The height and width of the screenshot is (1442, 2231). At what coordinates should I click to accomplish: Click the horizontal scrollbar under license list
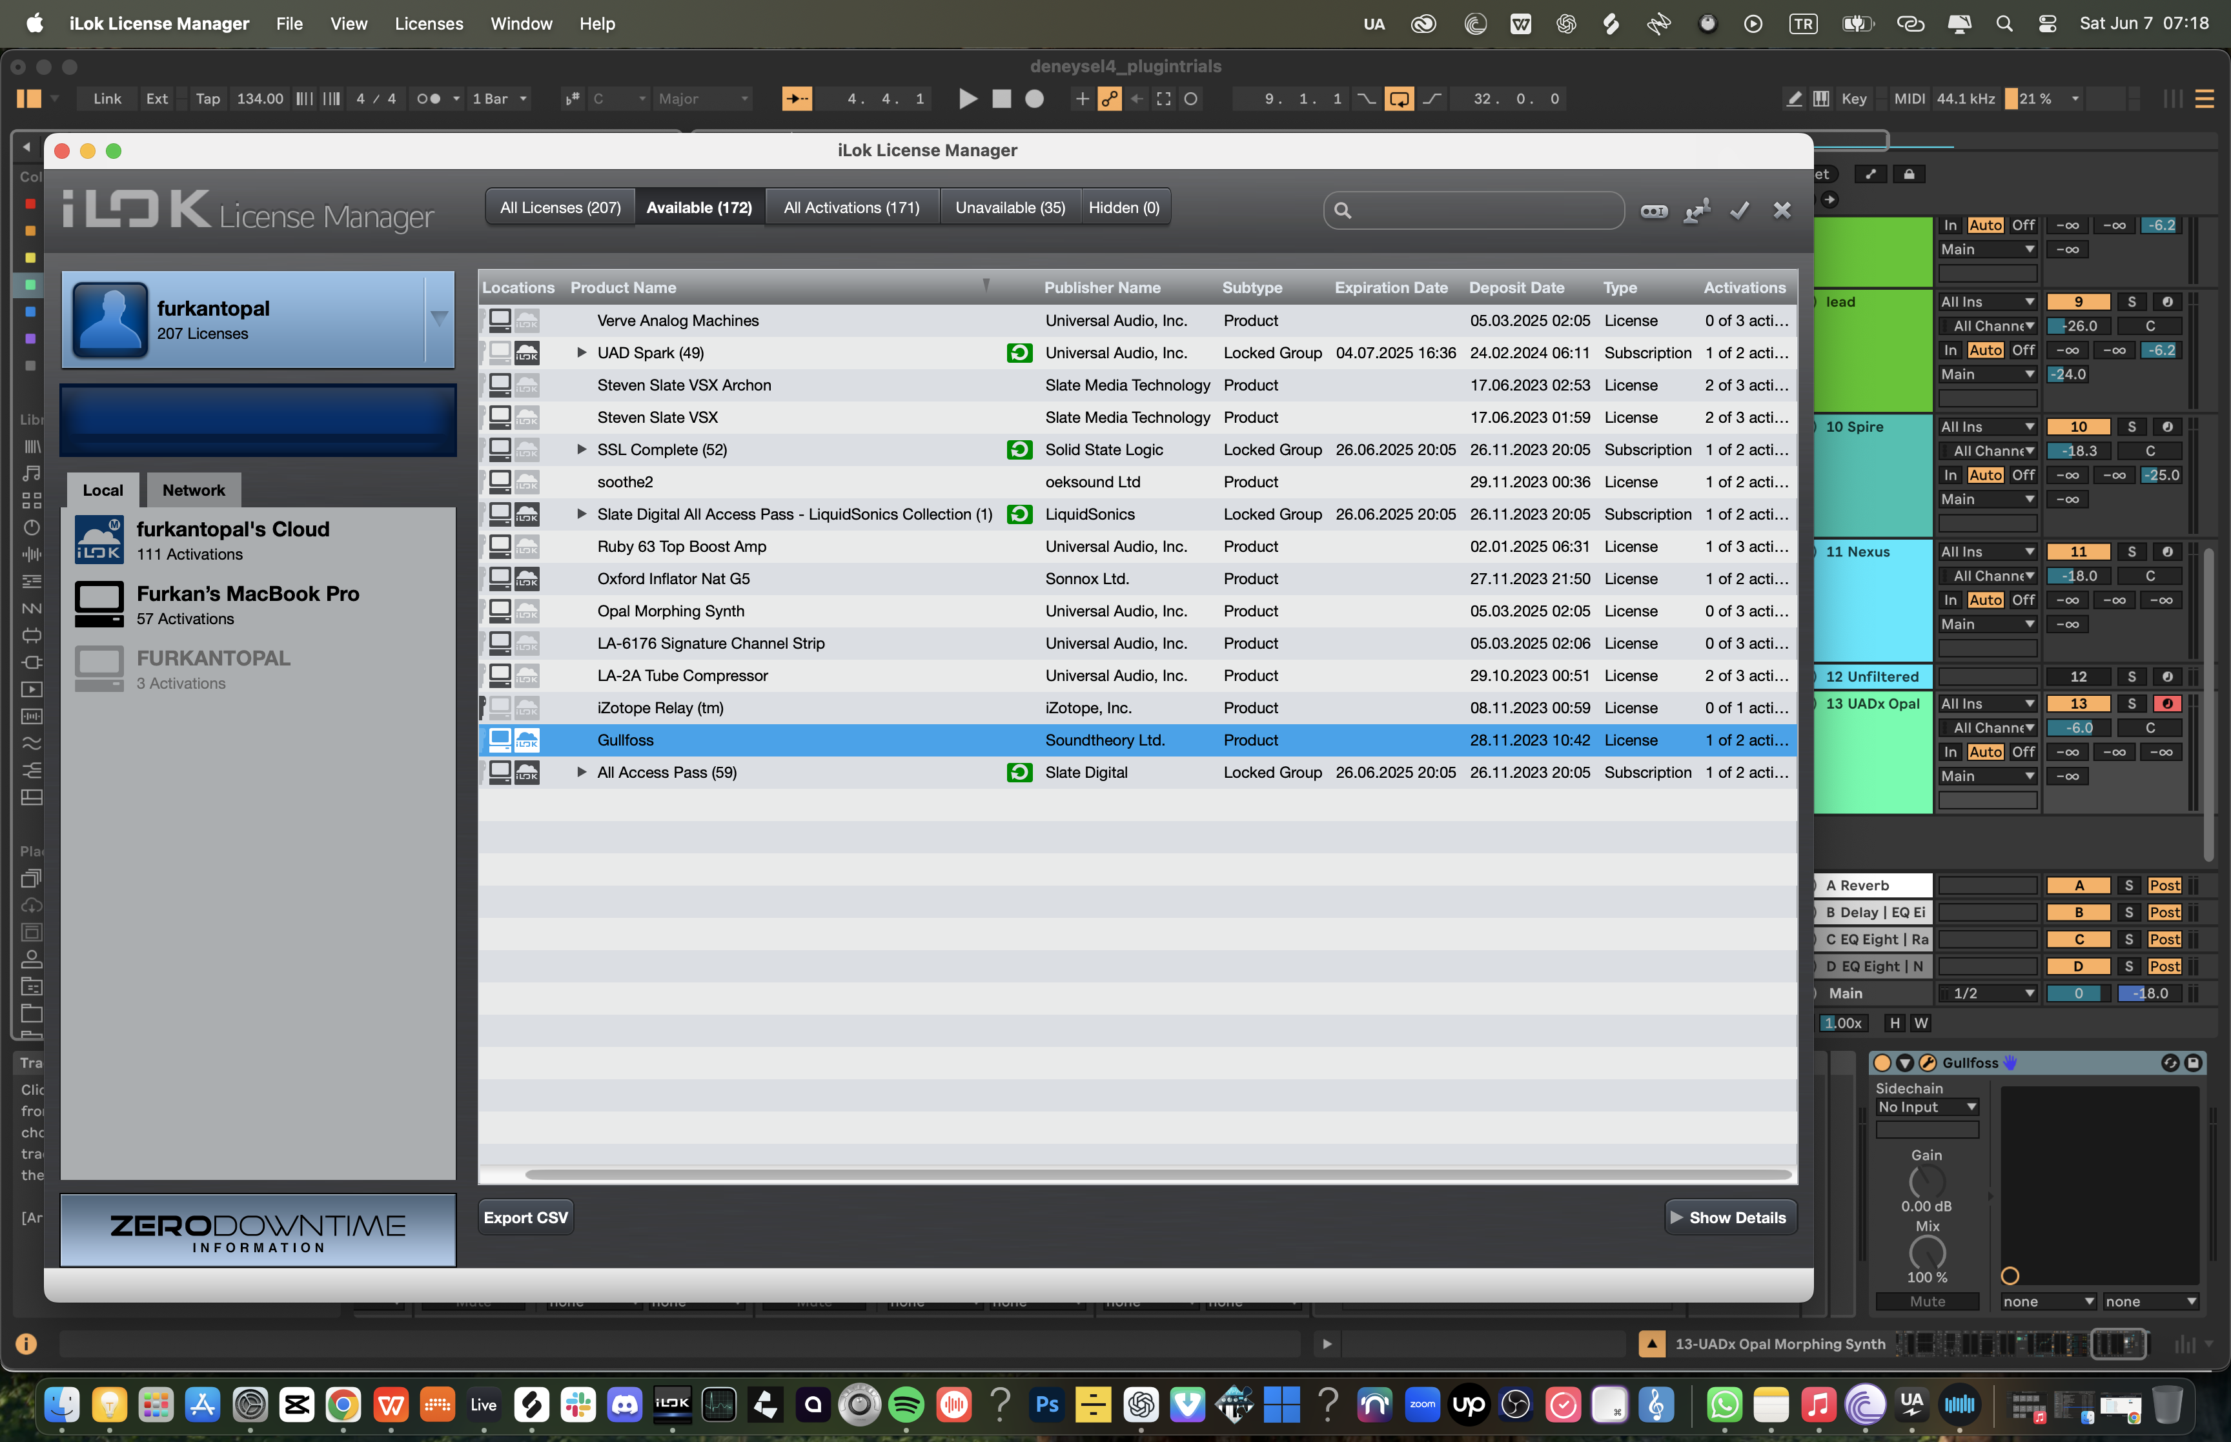pyautogui.click(x=1158, y=1174)
